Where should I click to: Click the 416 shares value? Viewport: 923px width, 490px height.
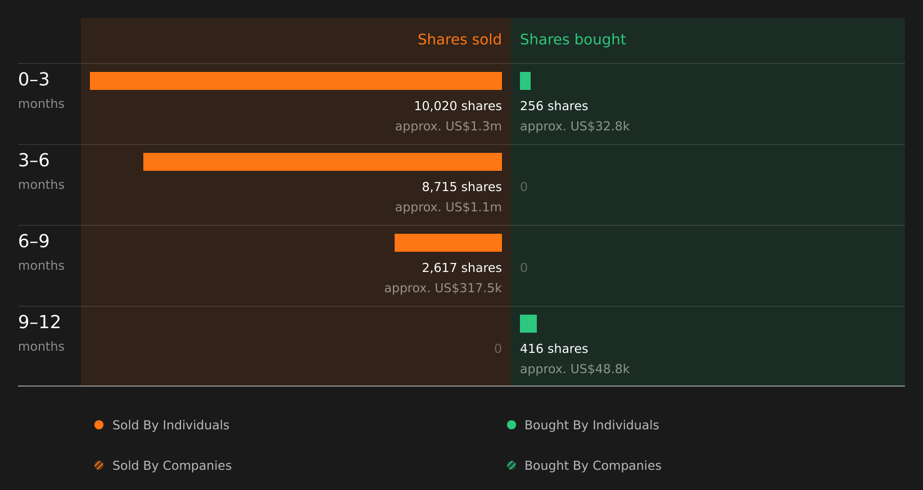pyautogui.click(x=554, y=349)
